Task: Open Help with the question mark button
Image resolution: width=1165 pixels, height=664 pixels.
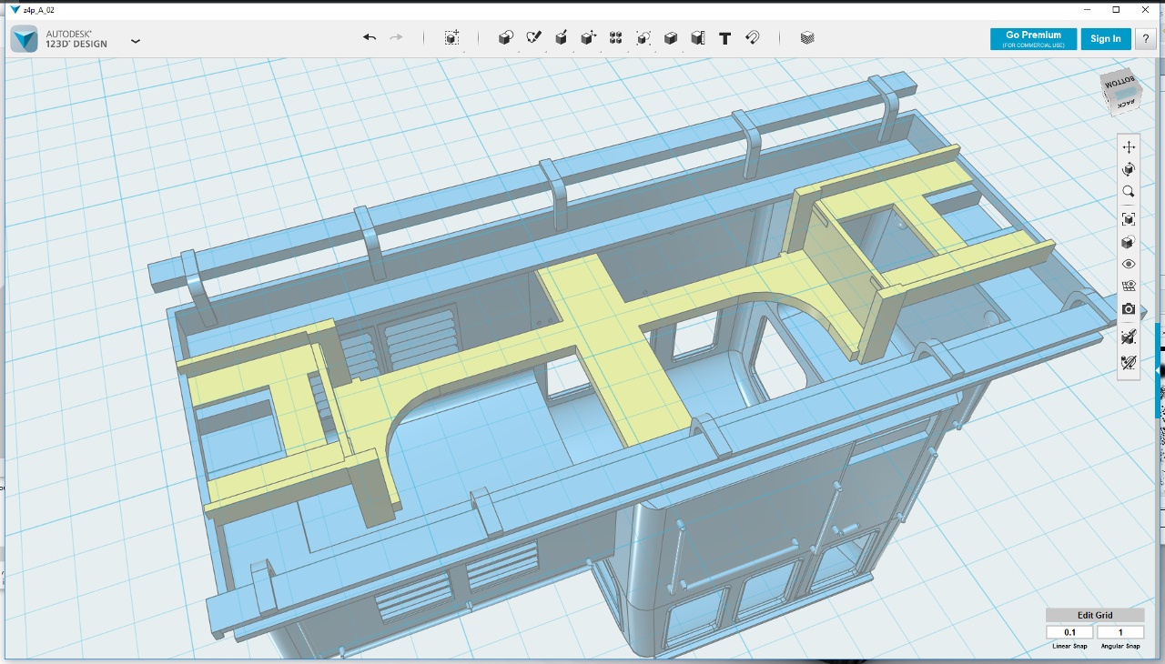Action: click(1146, 38)
